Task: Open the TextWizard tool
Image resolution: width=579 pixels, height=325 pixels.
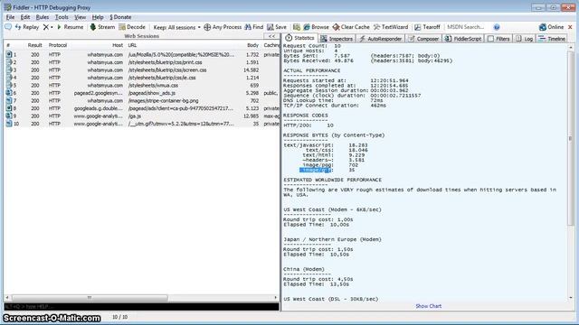Action: [391, 27]
